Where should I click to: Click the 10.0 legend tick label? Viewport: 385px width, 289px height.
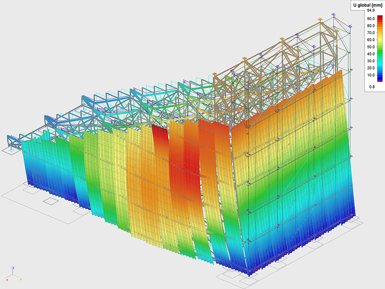370,75
